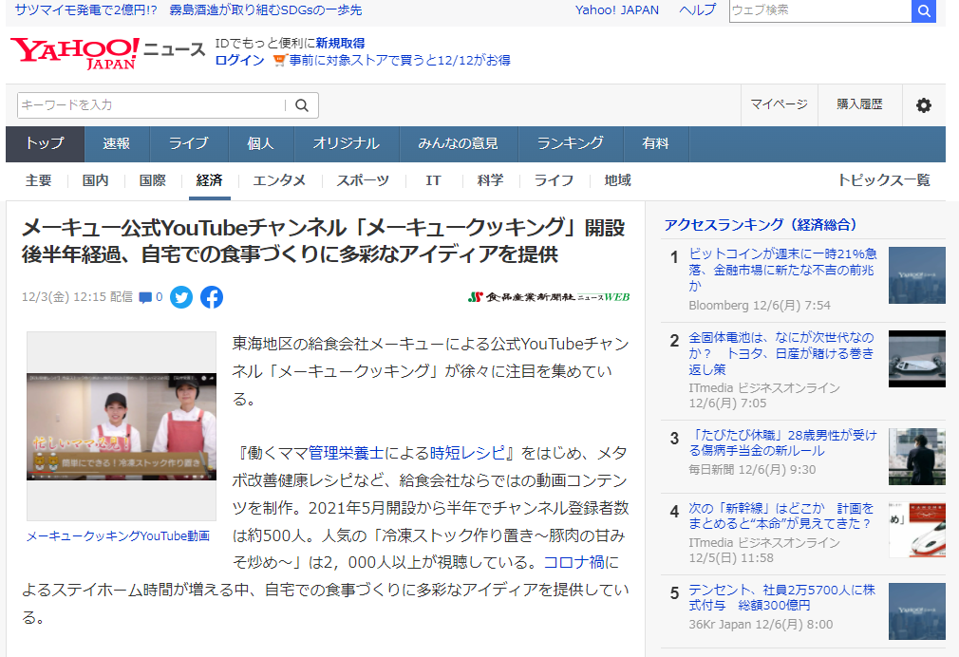Screen dimensions: 959x657
Task: Open the 12/12 store promo link
Action: click(400, 60)
